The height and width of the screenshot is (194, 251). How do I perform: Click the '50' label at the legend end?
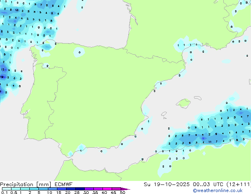coord(122,192)
